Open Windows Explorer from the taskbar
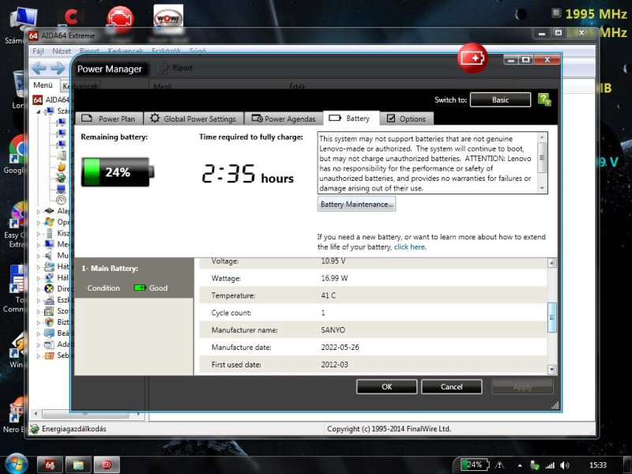This screenshot has height=474, width=632. [x=78, y=465]
